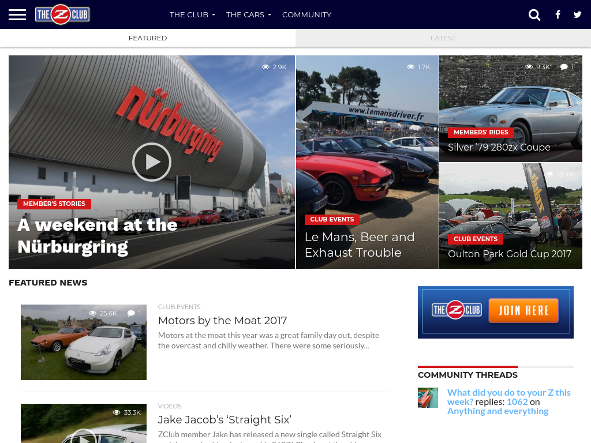Click views eye icon on Silver 280zx card

click(529, 67)
